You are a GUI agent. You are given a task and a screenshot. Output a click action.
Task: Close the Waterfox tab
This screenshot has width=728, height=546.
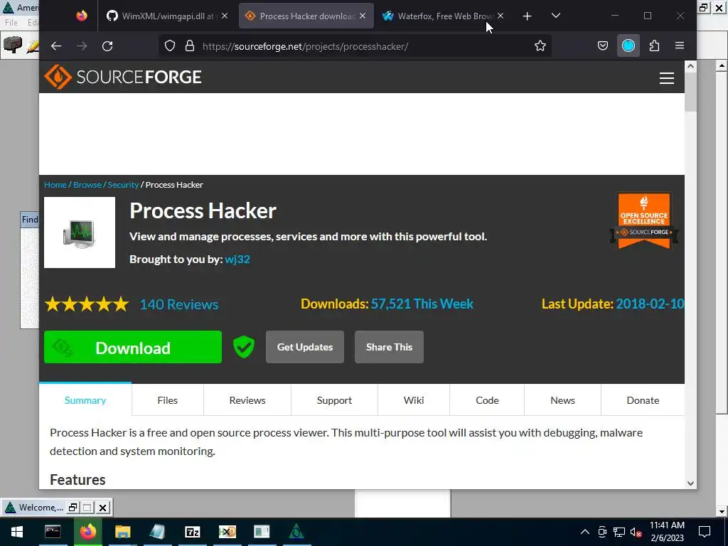tap(500, 16)
